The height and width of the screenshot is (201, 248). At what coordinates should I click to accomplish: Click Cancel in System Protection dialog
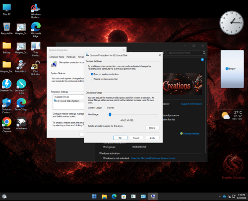point(136,138)
